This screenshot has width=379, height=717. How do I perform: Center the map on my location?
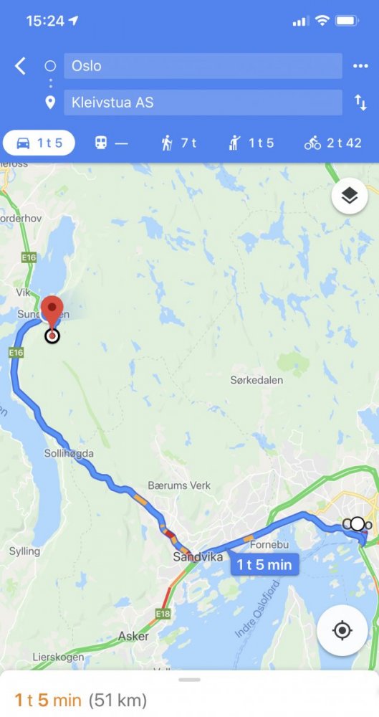pos(342,630)
